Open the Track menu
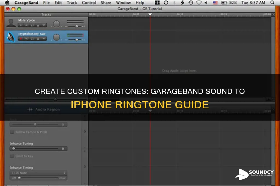 point(72,3)
